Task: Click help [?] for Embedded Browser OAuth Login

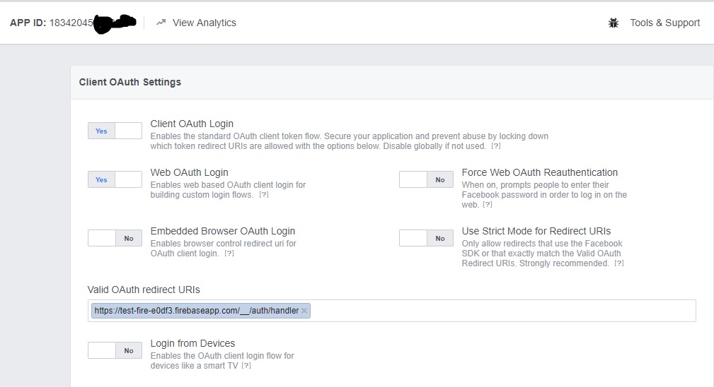Action: (229, 254)
